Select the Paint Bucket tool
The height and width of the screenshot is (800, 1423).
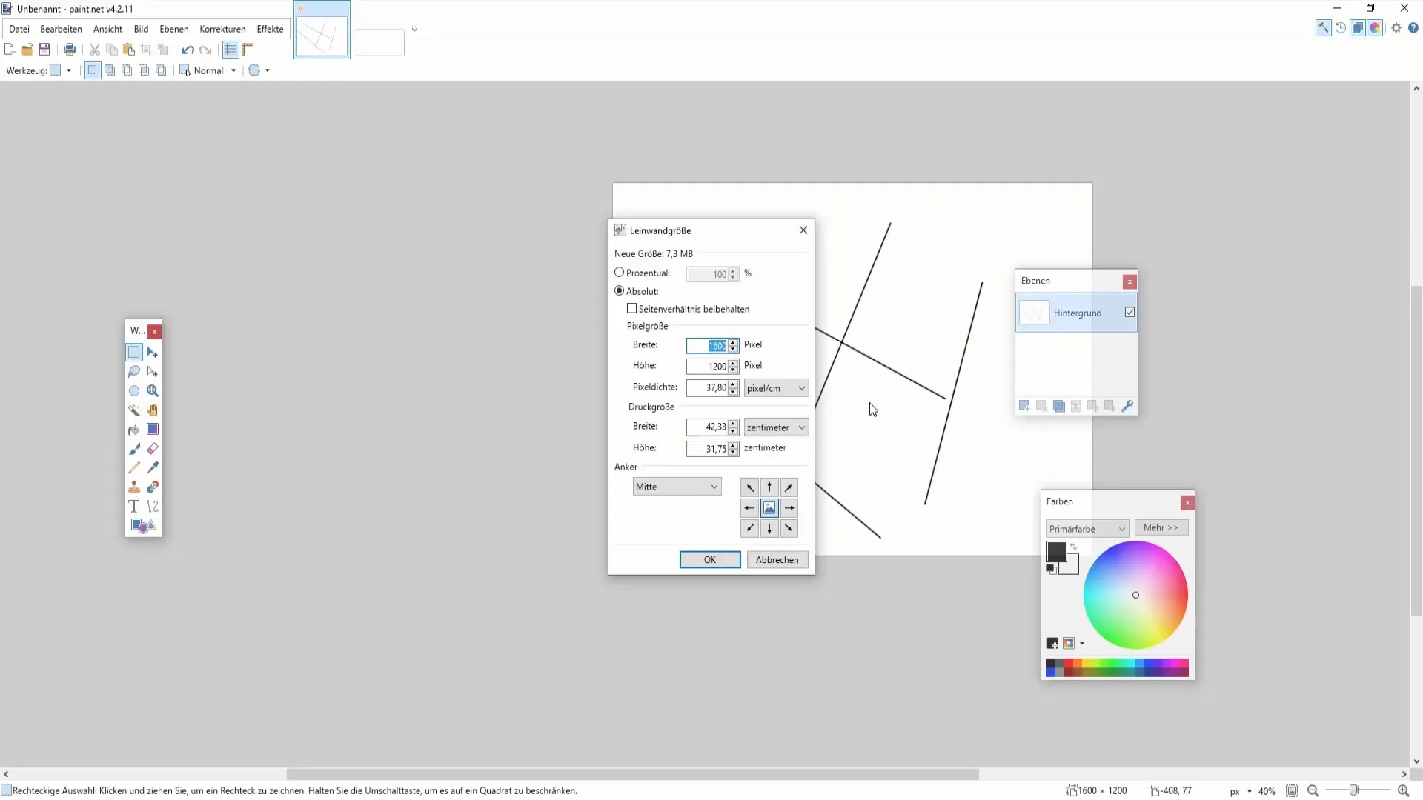[134, 430]
